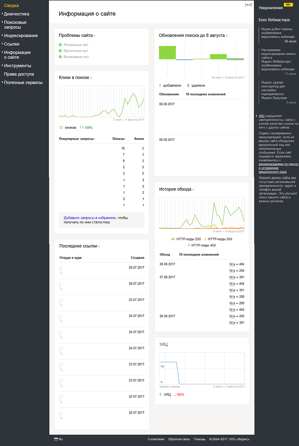Click HTTP-коды 2XX legend item

[x=185, y=239]
